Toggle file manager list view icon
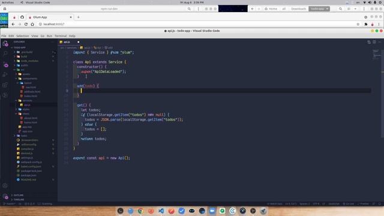 coord(349,9)
